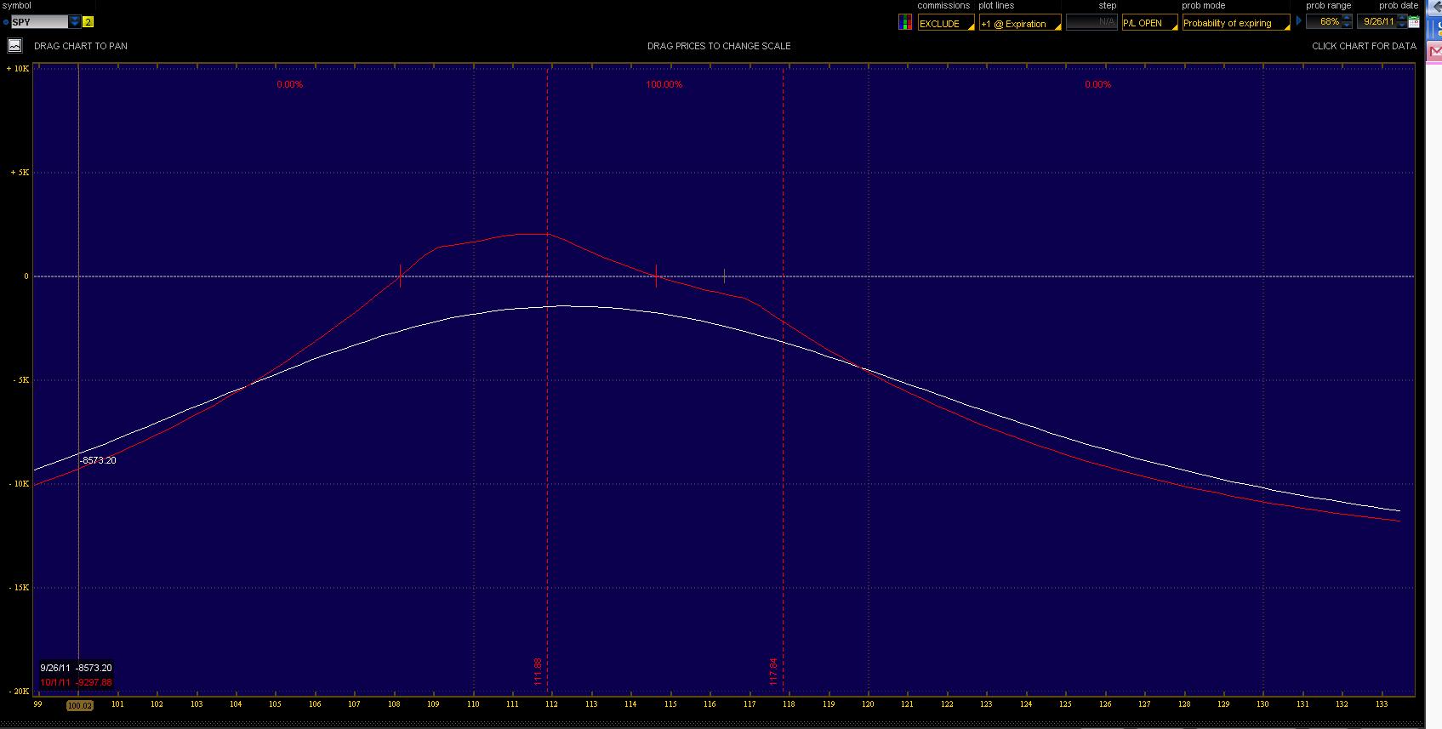Viewport: 1442px width, 729px height.
Task: Open the 'Probability of expiring' prob mode dropdown
Action: pyautogui.click(x=1235, y=23)
